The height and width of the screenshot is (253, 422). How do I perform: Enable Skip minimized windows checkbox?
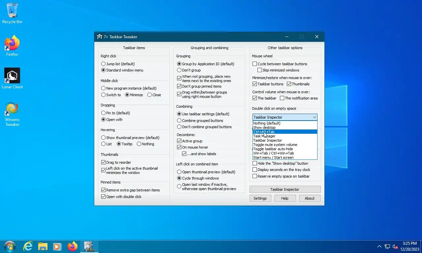[278, 70]
